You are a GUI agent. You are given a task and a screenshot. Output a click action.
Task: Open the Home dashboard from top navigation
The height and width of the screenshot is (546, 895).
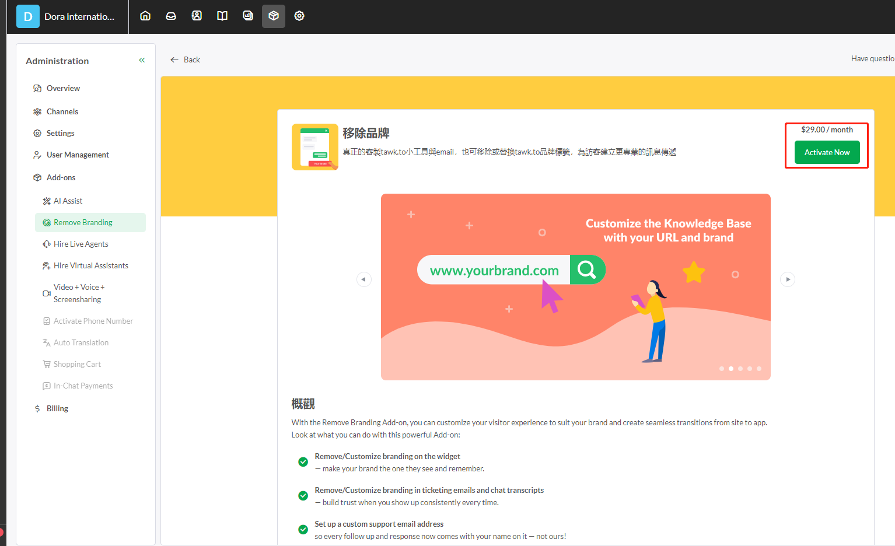click(145, 16)
